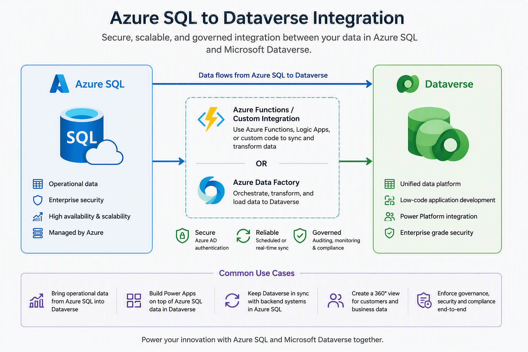Click the grid icon for Build Power Apps
The height and width of the screenshot is (352, 528).
(134, 300)
